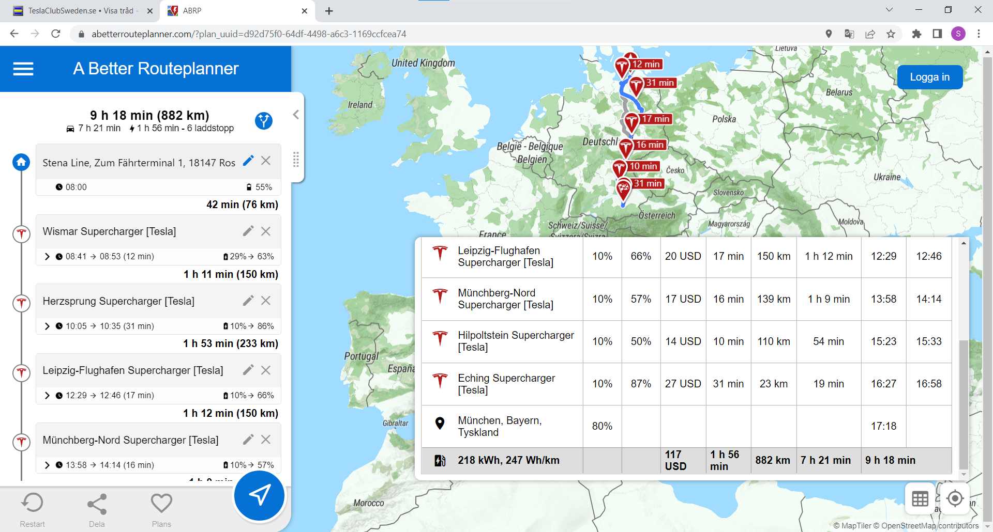Open the location permission icon
Image resolution: width=993 pixels, height=532 pixels.
pos(829,34)
